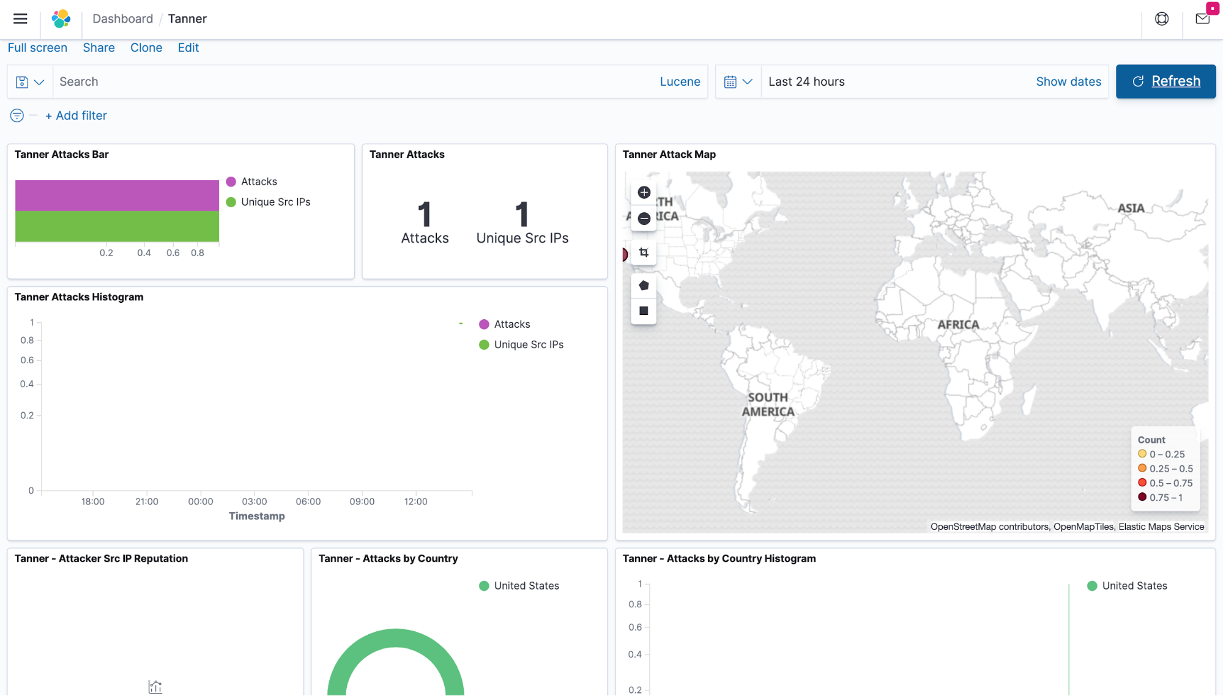This screenshot has height=696, width=1223.
Task: Click Show dates link
Action: (x=1068, y=82)
